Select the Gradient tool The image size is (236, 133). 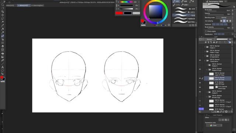click(x=3, y=57)
